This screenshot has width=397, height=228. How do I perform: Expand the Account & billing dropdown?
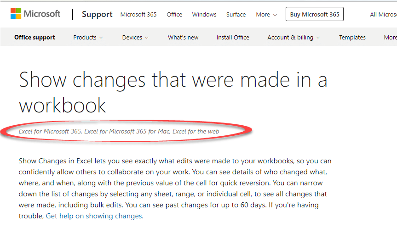(293, 38)
